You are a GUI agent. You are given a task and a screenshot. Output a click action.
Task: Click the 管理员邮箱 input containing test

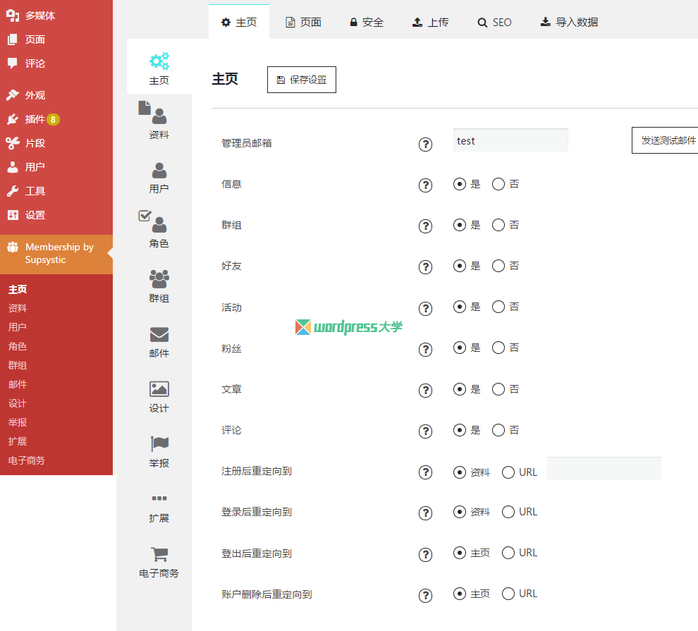(x=510, y=140)
